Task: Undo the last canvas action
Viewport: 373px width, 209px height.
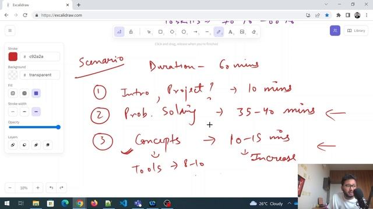Action: 51,188
